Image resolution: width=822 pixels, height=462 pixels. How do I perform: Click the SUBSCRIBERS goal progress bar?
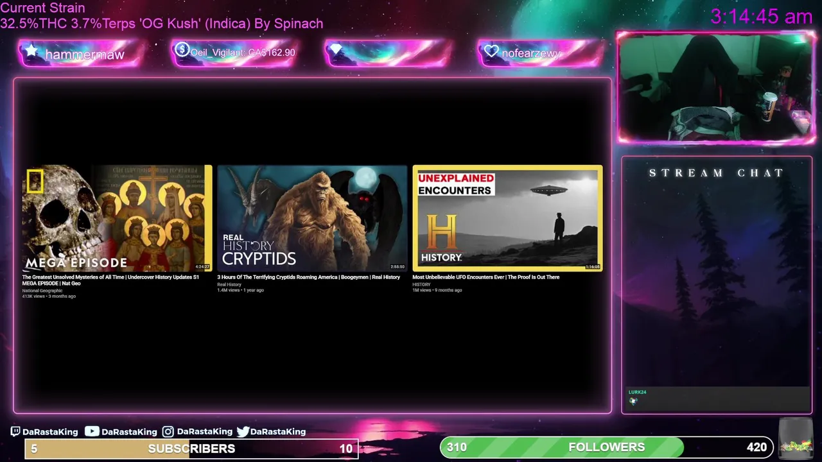coord(191,449)
